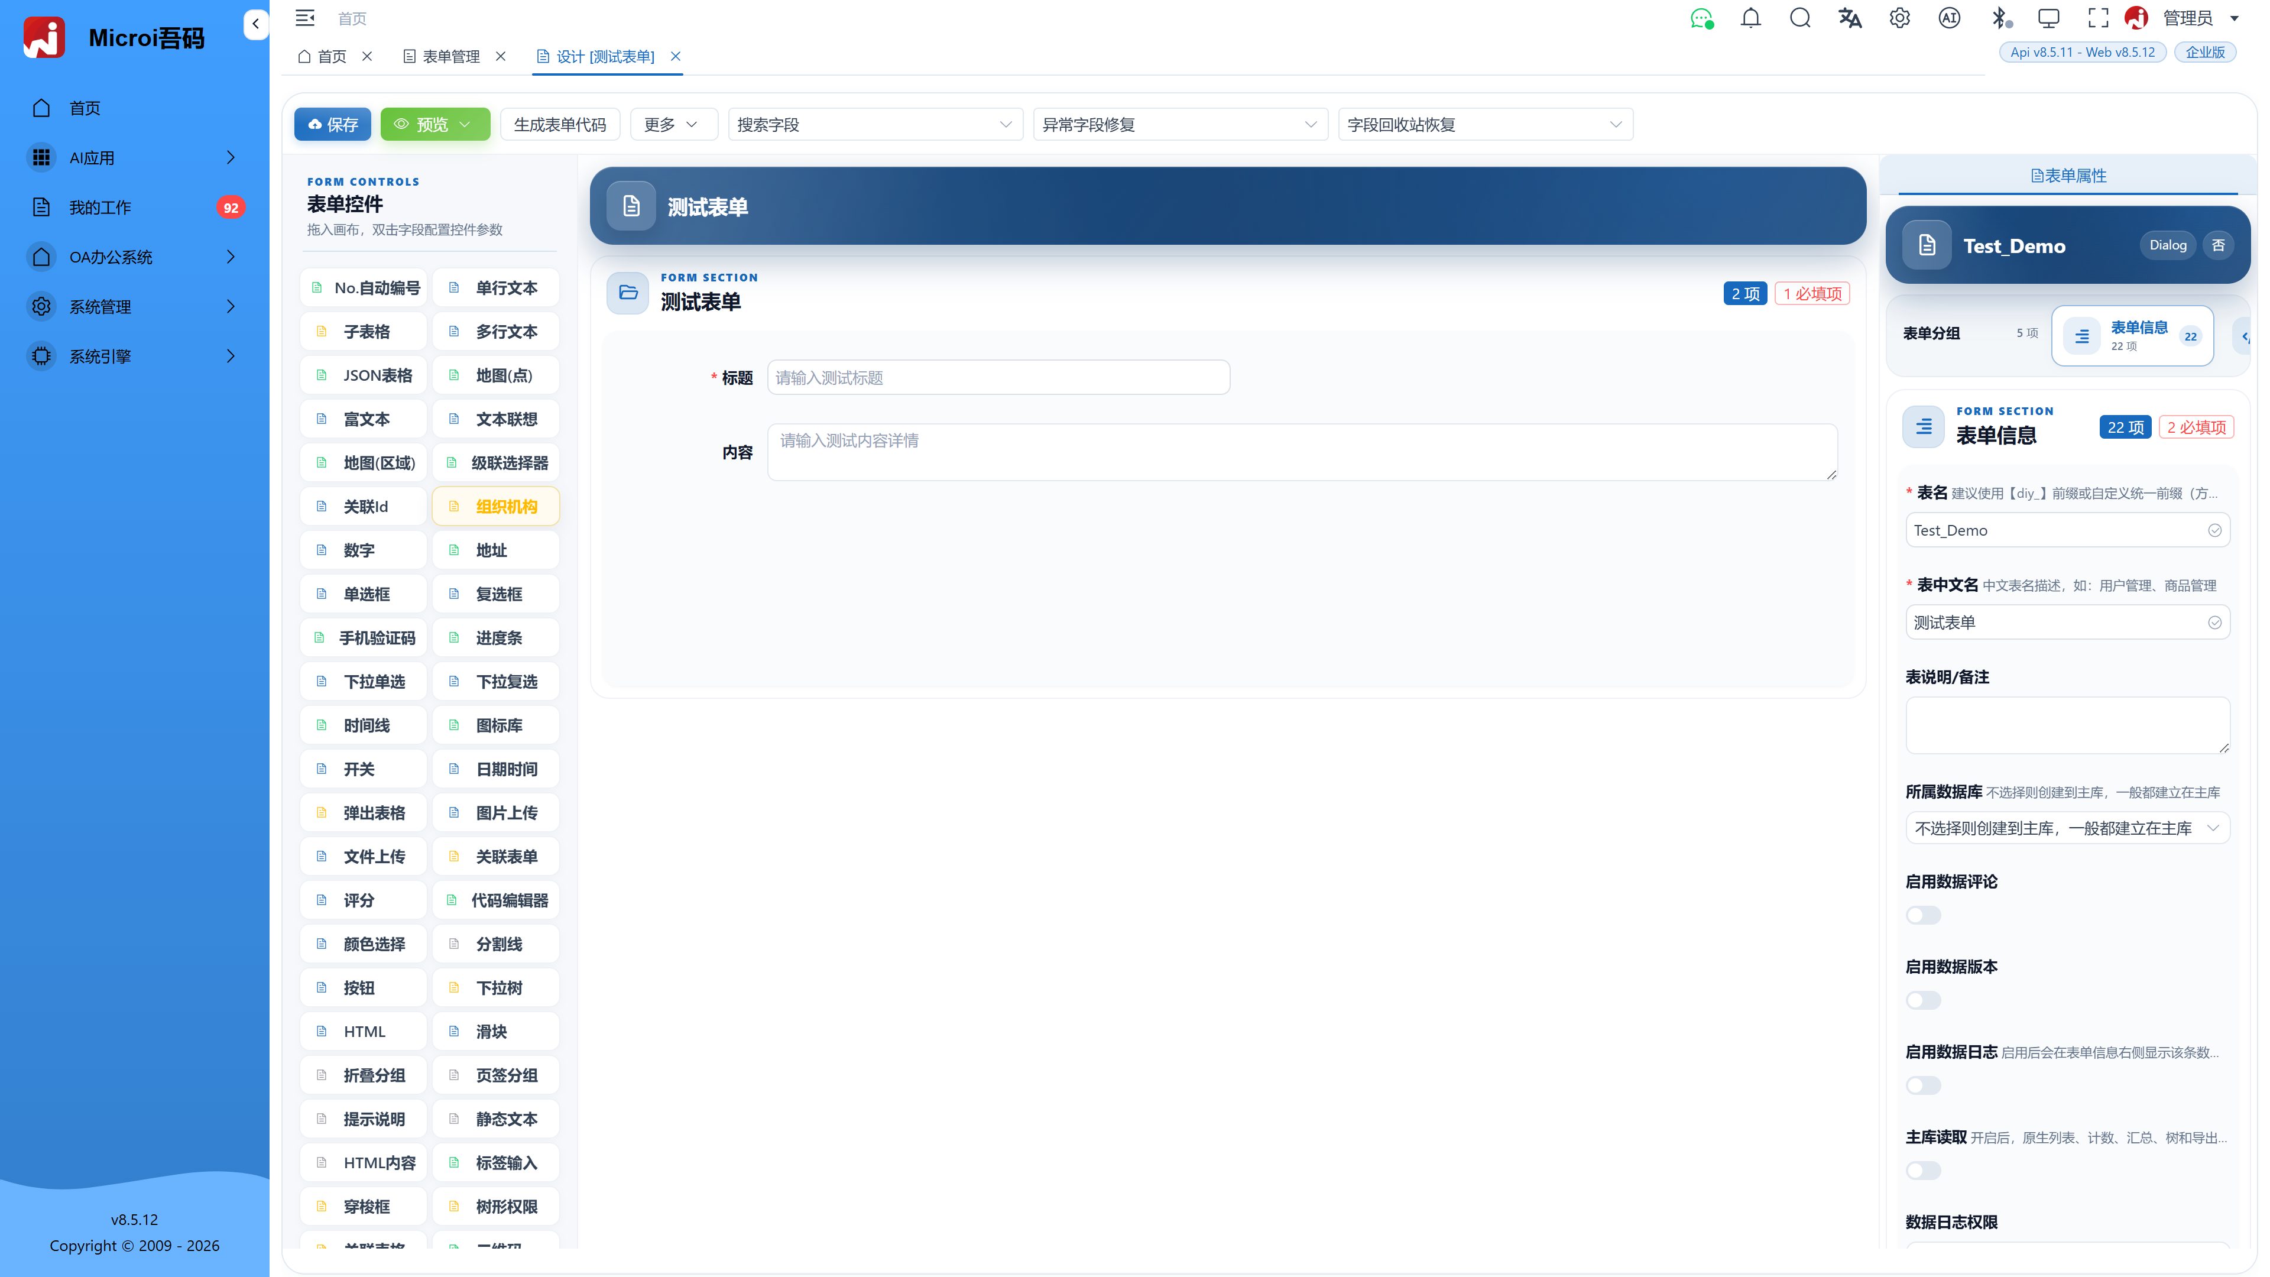Open the settings gear icon in header

click(1899, 18)
